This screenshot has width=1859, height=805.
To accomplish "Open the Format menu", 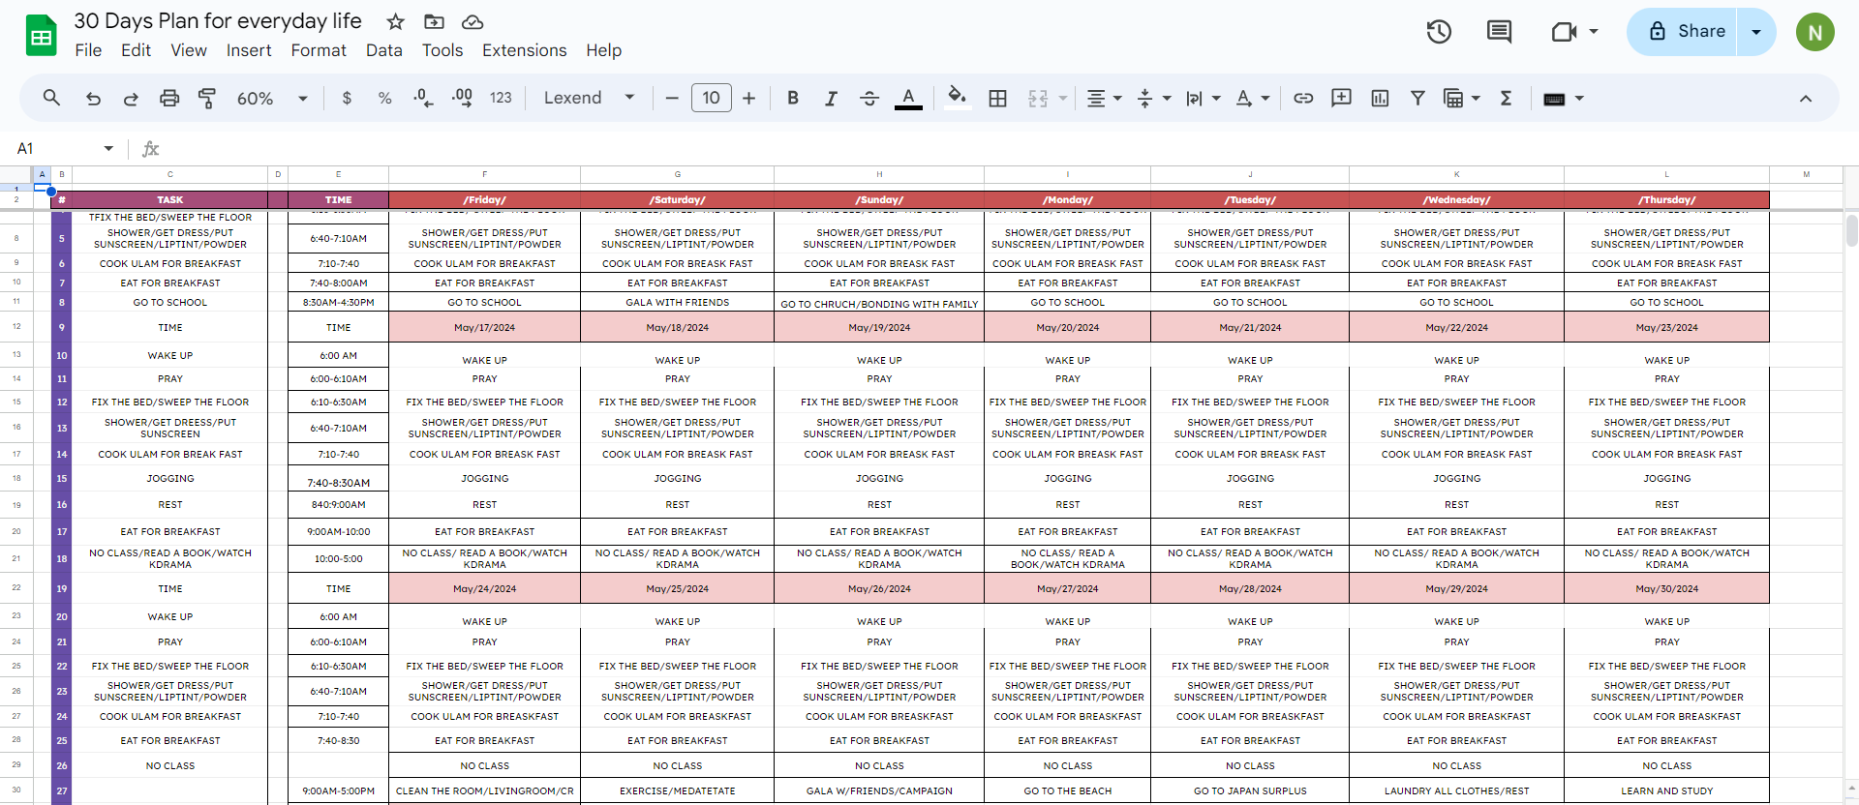I will coord(319,50).
